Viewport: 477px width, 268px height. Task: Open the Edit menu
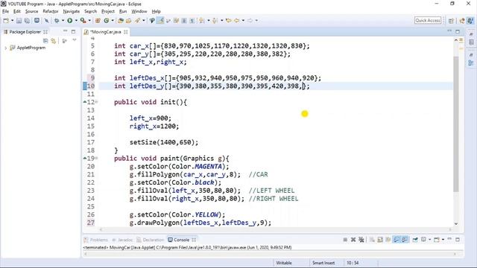coord(16,11)
